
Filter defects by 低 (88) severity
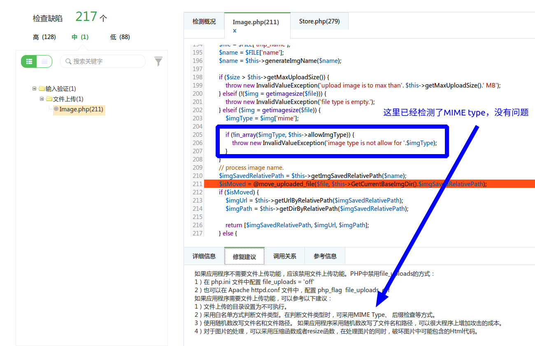[x=120, y=37]
